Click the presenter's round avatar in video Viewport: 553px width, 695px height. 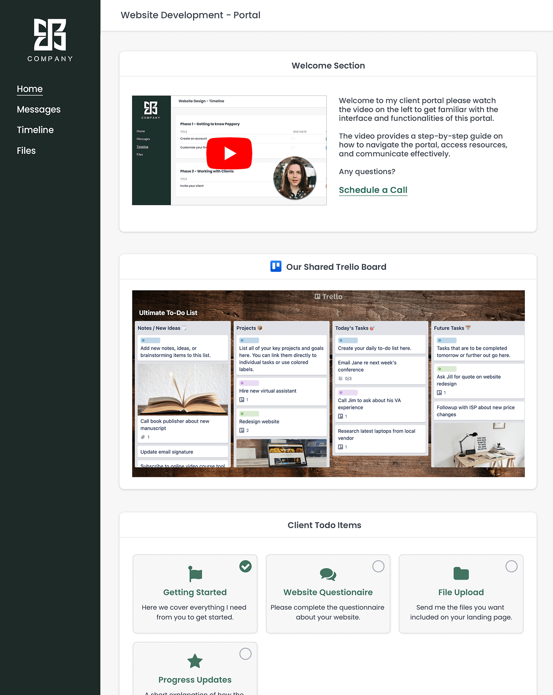(295, 178)
